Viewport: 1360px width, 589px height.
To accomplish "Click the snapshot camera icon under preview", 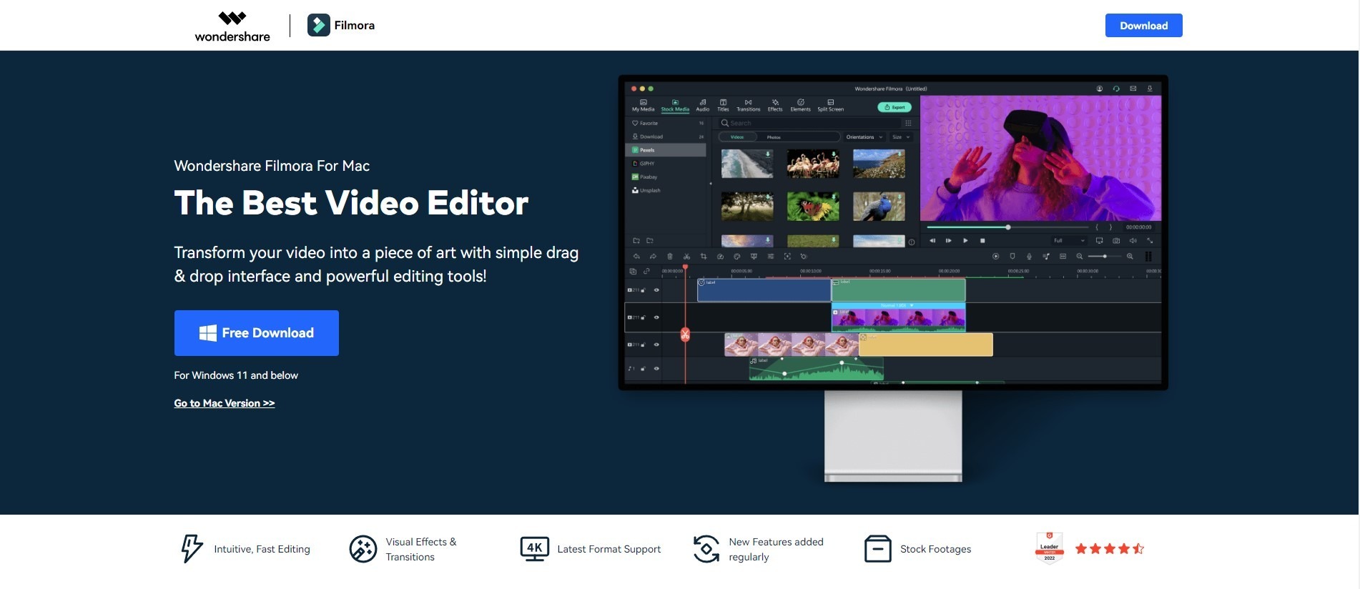I will (x=1116, y=241).
